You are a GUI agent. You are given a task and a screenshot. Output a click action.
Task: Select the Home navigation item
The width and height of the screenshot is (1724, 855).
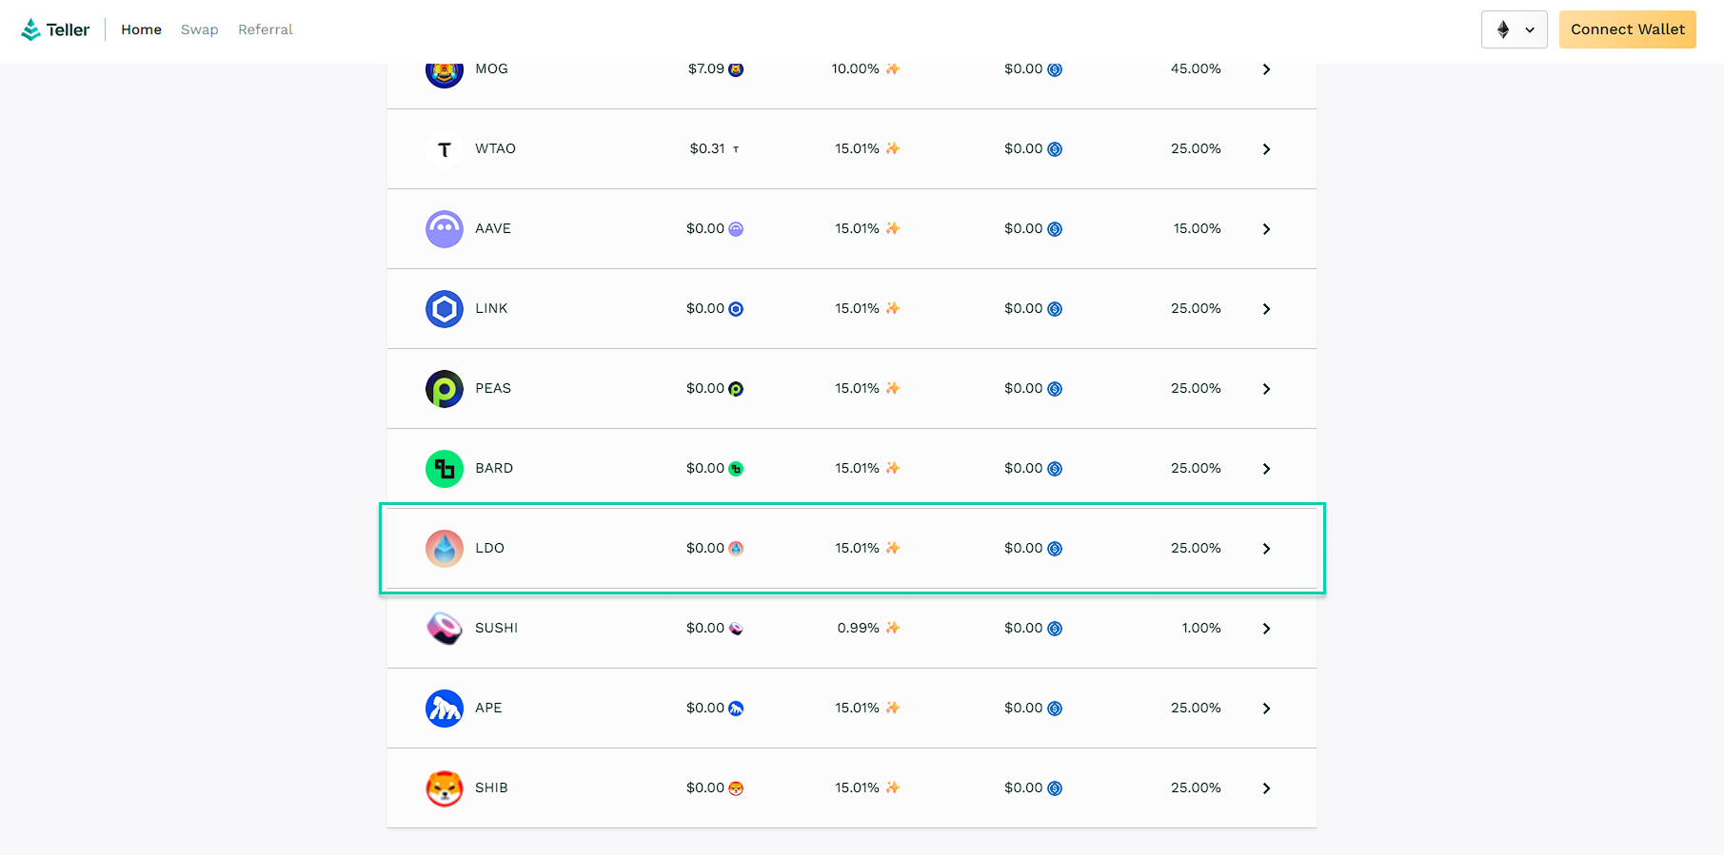pos(141,29)
